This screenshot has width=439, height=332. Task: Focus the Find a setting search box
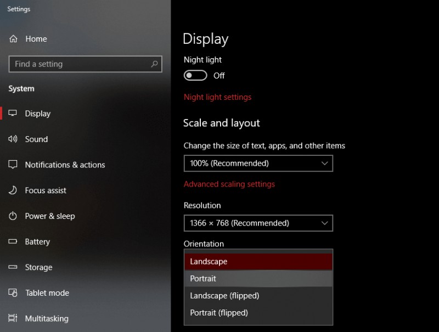pyautogui.click(x=86, y=64)
